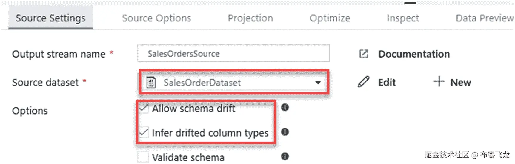This screenshot has width=515, height=164.
Task: Go to the Optimize tab
Action: [x=330, y=18]
